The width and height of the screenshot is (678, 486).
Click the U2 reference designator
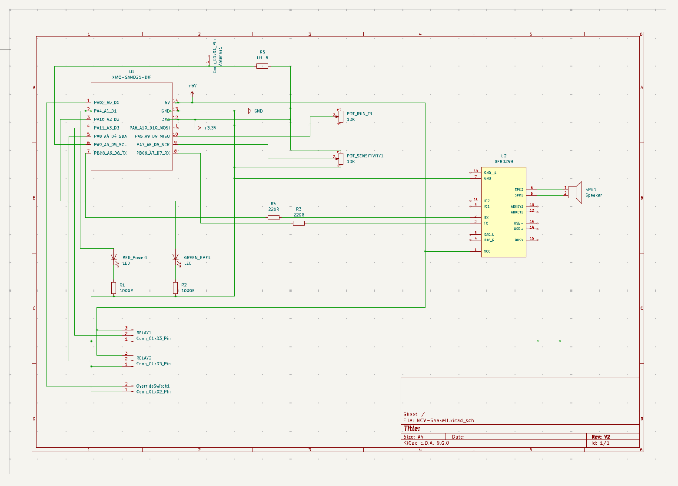pos(504,156)
